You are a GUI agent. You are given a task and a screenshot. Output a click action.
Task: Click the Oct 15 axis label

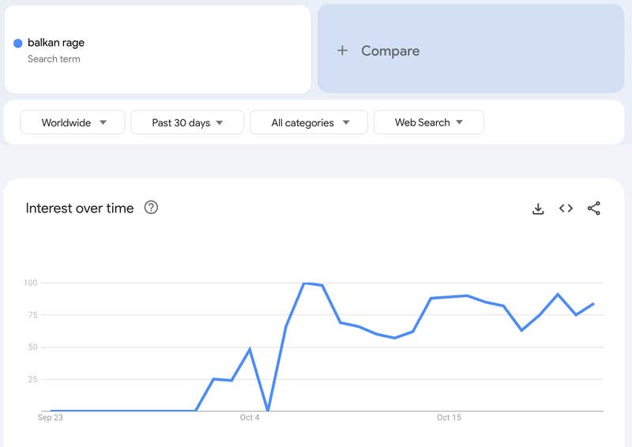[449, 418]
